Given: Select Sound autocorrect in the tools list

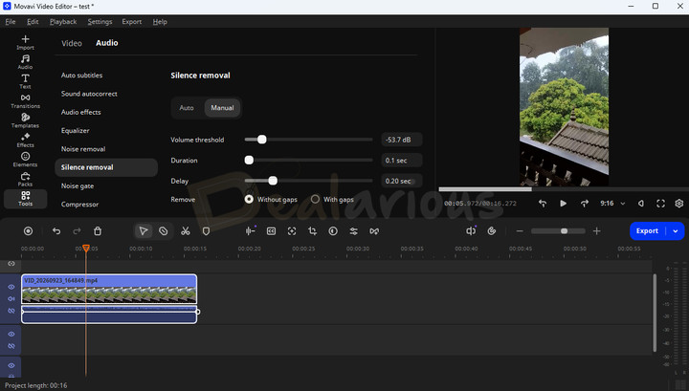Looking at the screenshot, I should [89, 94].
